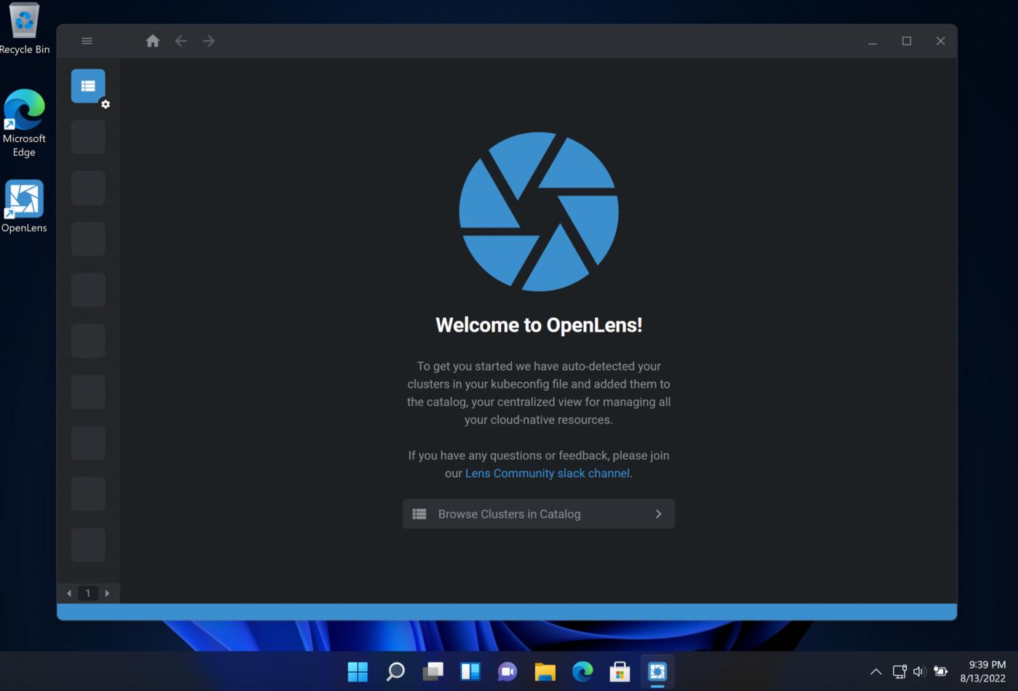The height and width of the screenshot is (691, 1018).
Task: Open Windows Start menu
Action: (x=358, y=671)
